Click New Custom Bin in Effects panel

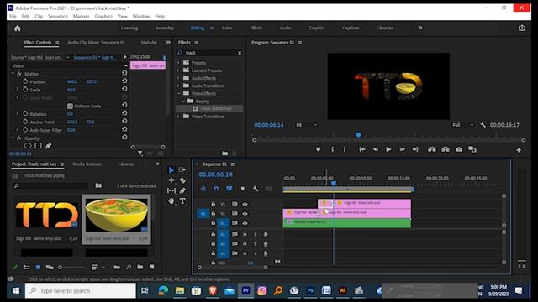coord(224,154)
